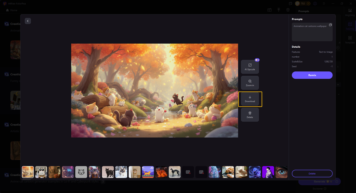The height and width of the screenshot is (193, 356).
Task: Select the blue eye close-up thumbnail
Action: coord(281,172)
